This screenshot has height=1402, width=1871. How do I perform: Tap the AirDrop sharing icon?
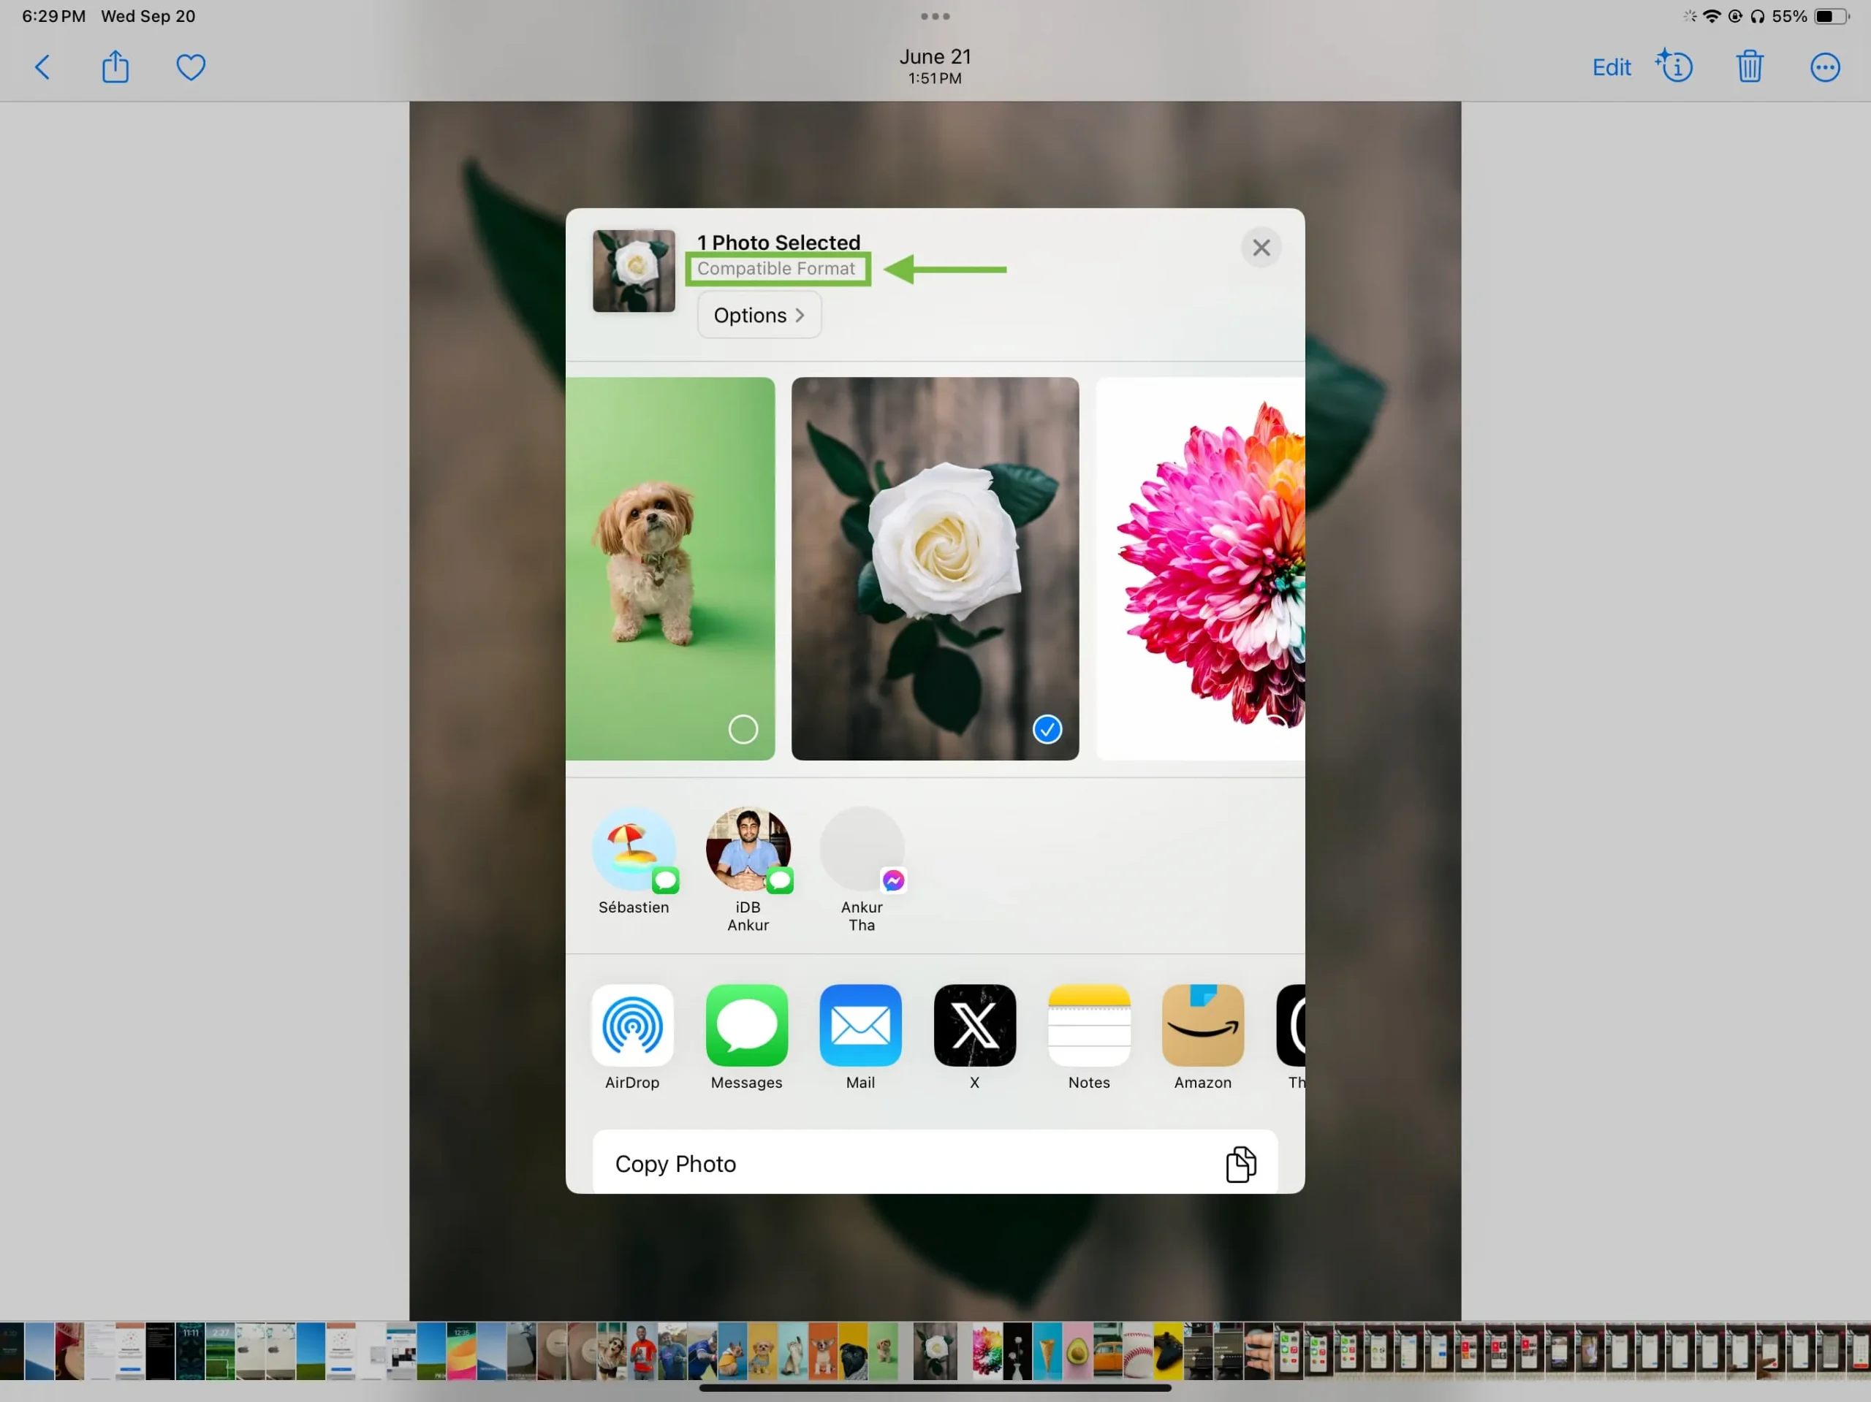click(632, 1025)
